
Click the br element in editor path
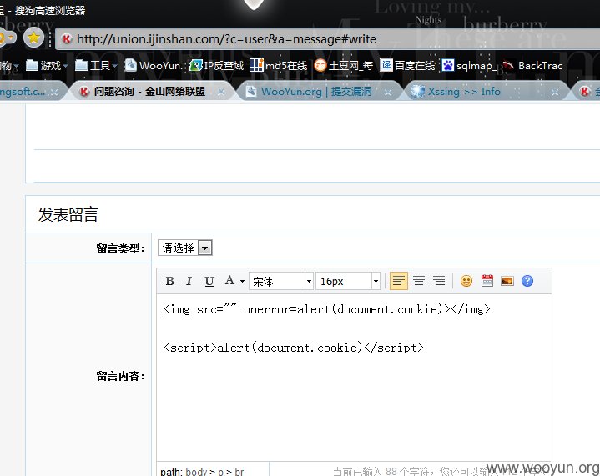coord(239,472)
